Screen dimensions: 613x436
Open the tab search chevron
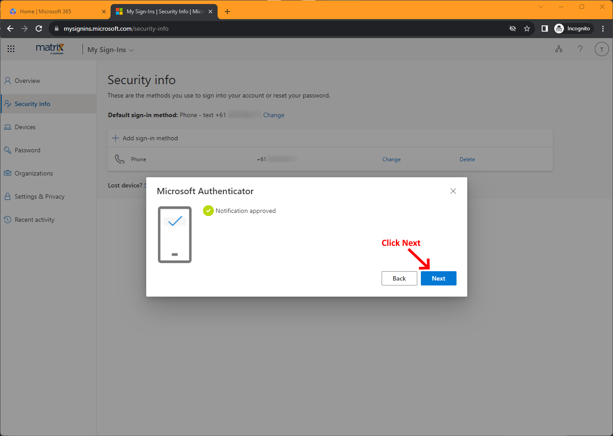(541, 7)
